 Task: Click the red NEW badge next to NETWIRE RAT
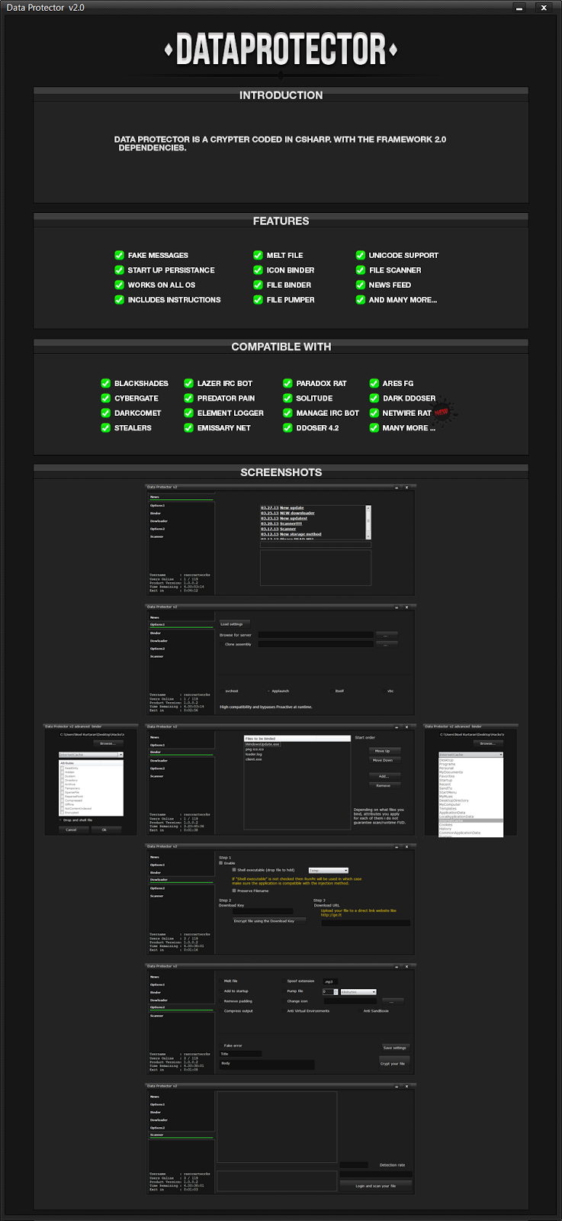coord(442,411)
